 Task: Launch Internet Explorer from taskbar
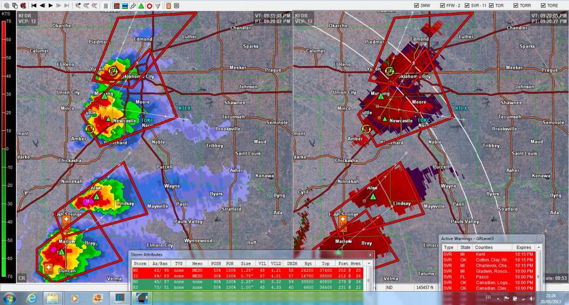[32, 298]
